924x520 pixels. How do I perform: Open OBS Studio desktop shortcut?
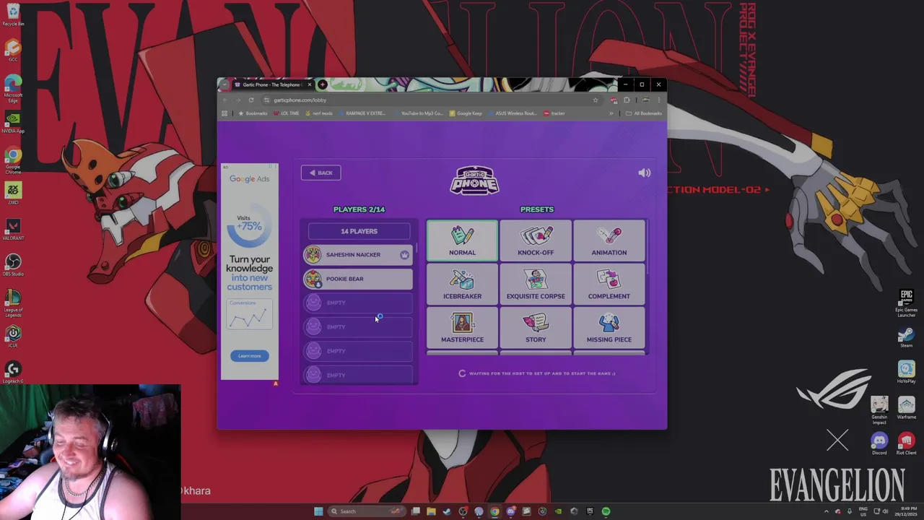(13, 264)
